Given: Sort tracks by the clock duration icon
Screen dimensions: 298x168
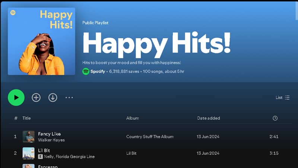Looking at the screenshot, I should [x=275, y=118].
